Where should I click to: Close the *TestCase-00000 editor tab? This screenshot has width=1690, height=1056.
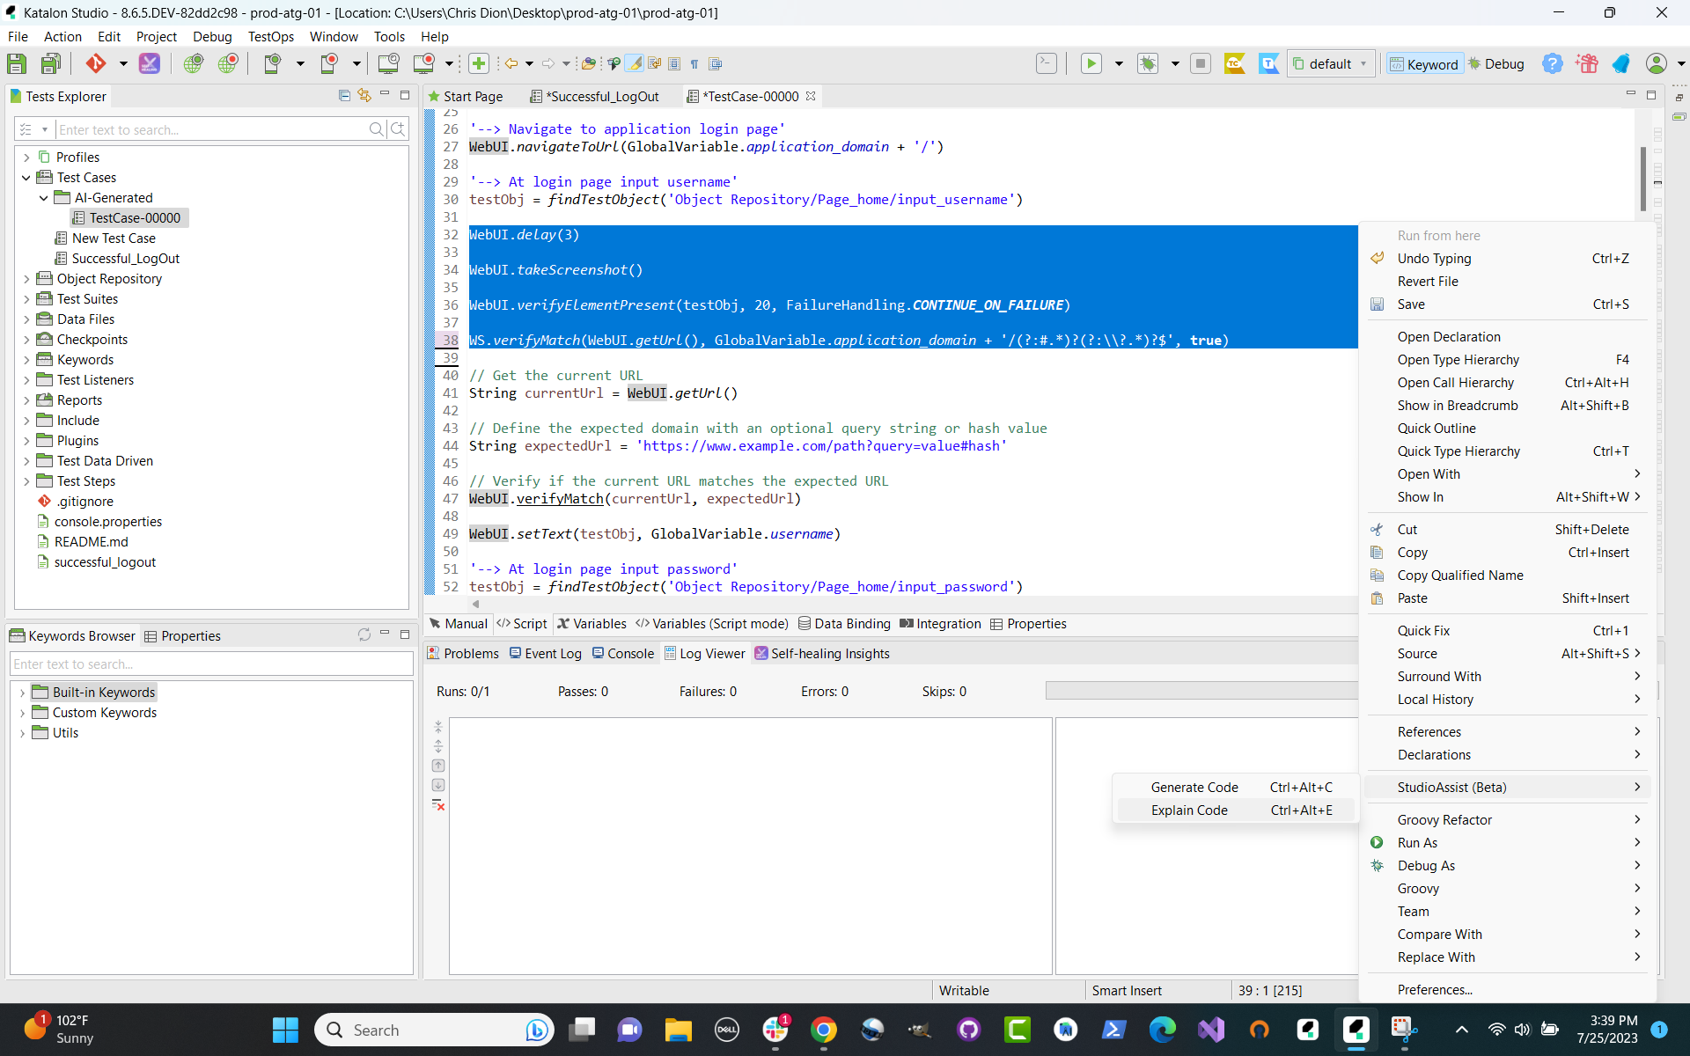811,96
